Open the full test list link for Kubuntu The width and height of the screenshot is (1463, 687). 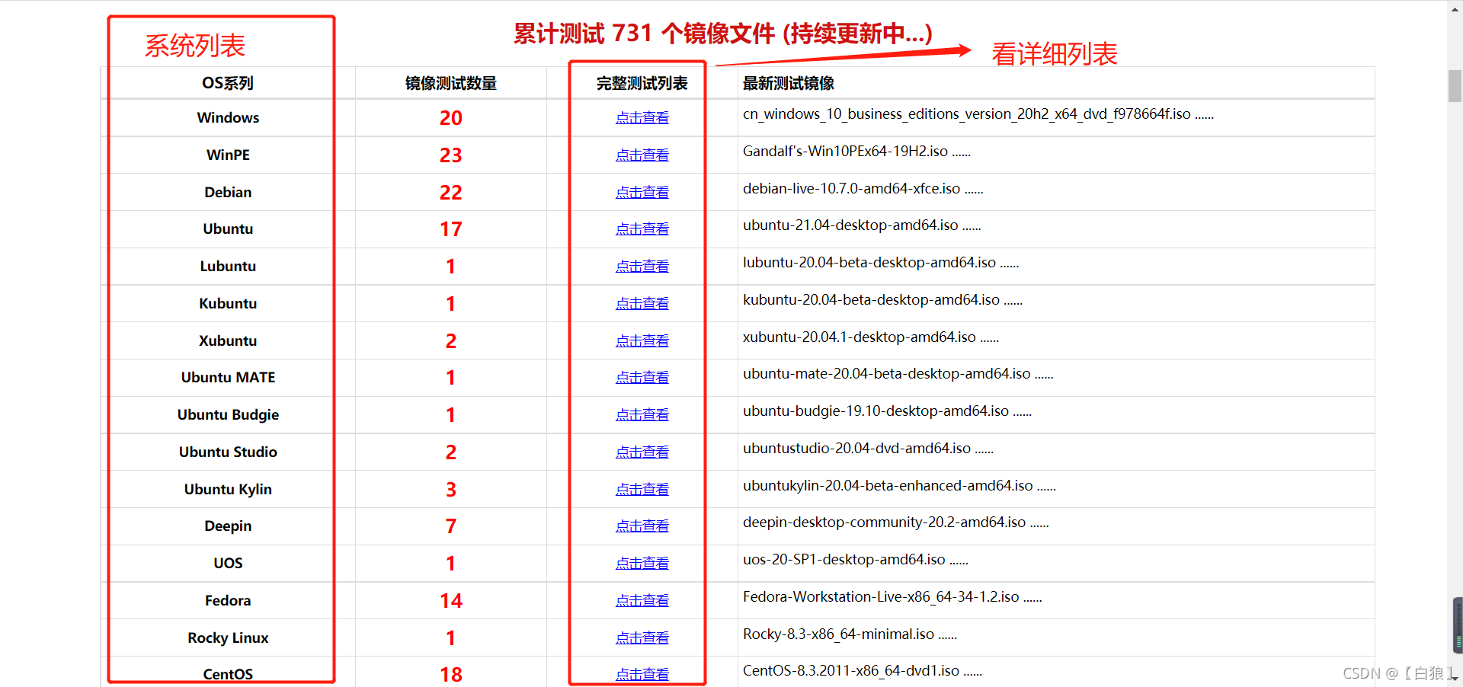pos(642,303)
